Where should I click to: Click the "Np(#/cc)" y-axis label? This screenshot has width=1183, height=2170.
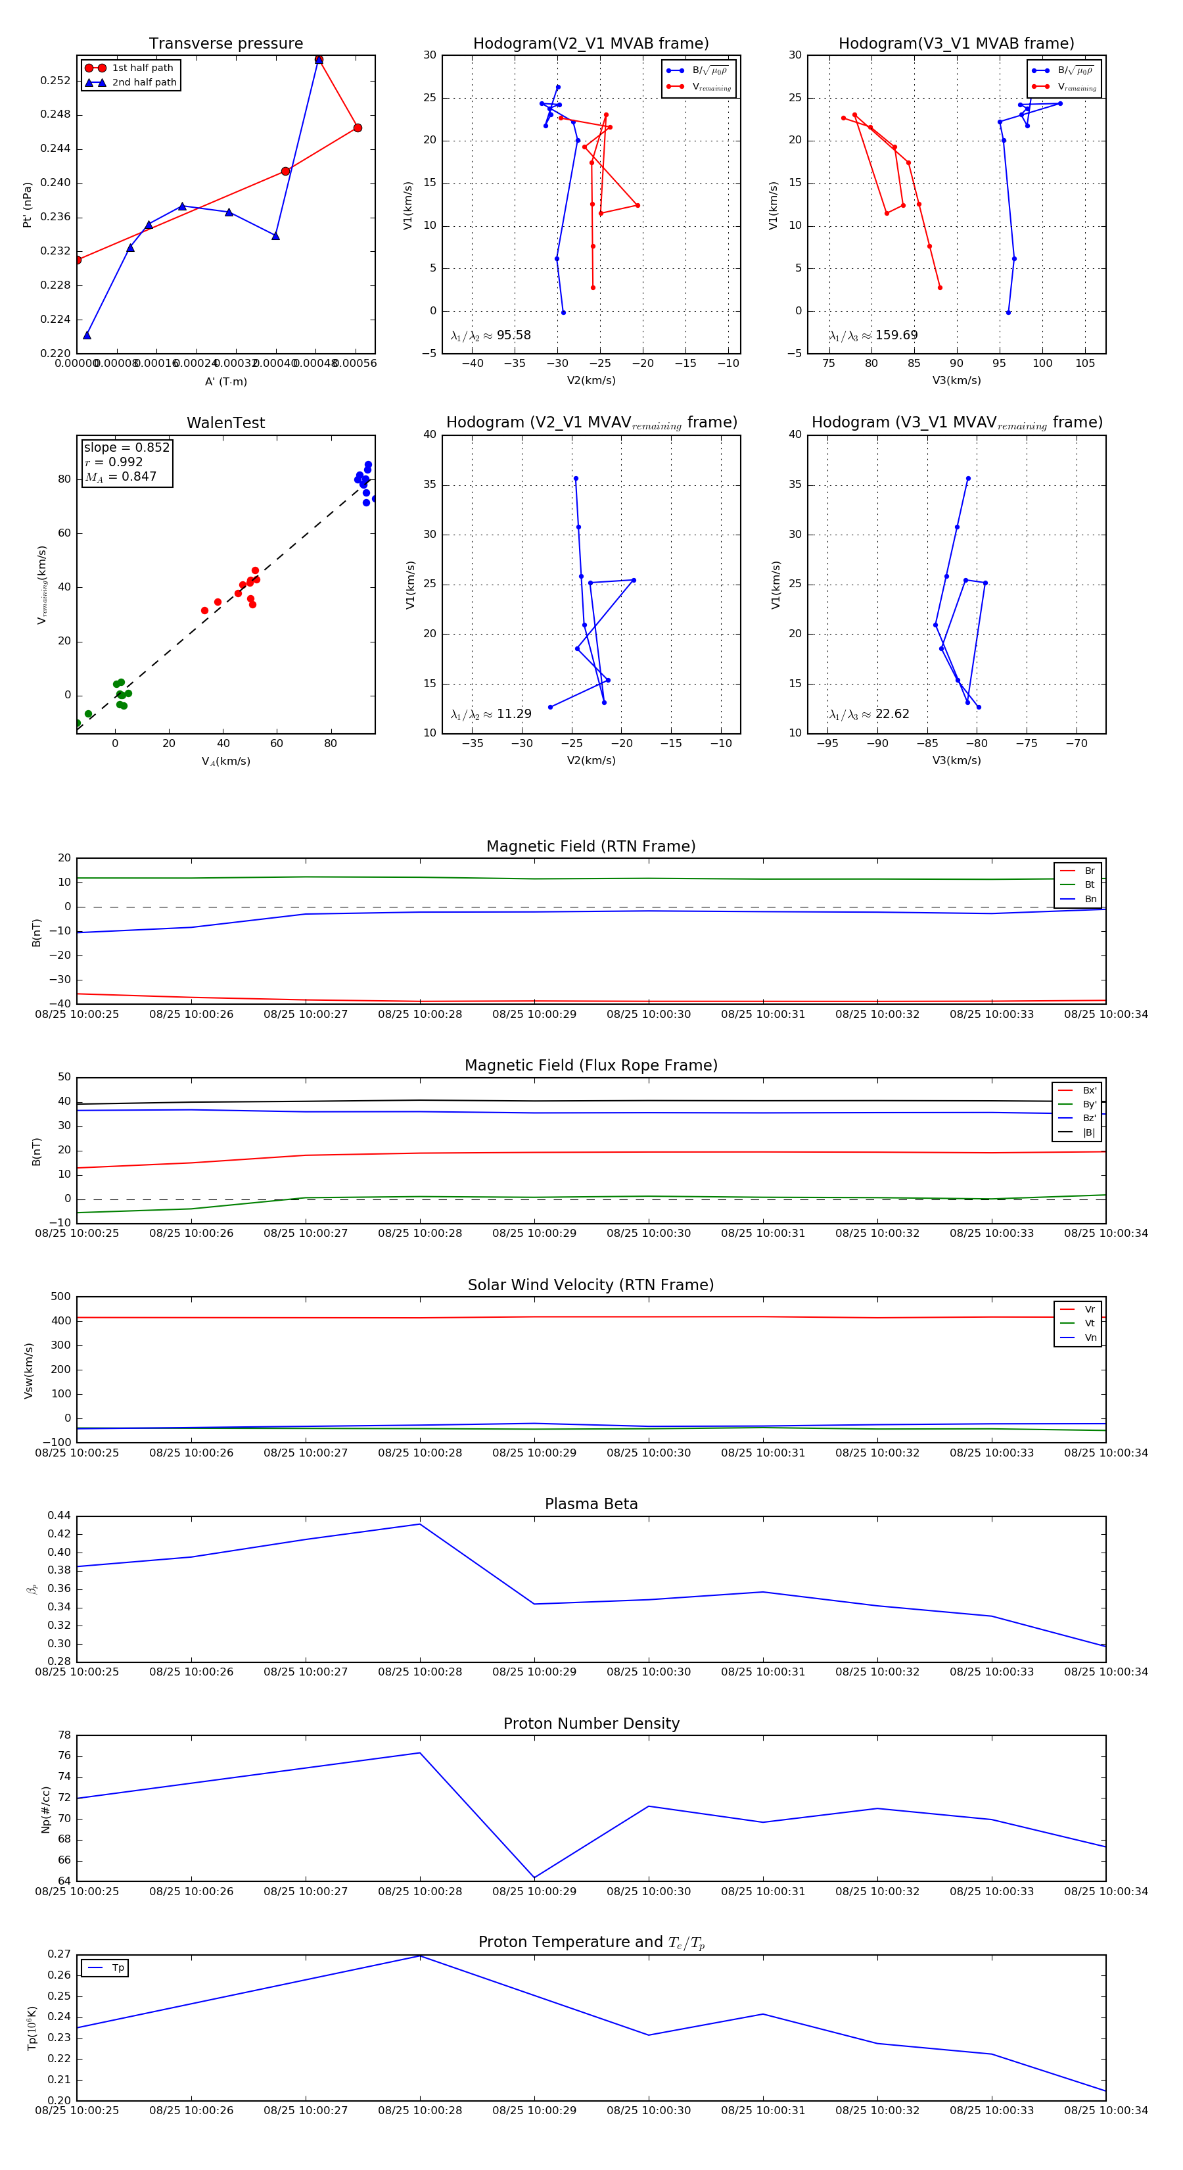[x=45, y=1808]
